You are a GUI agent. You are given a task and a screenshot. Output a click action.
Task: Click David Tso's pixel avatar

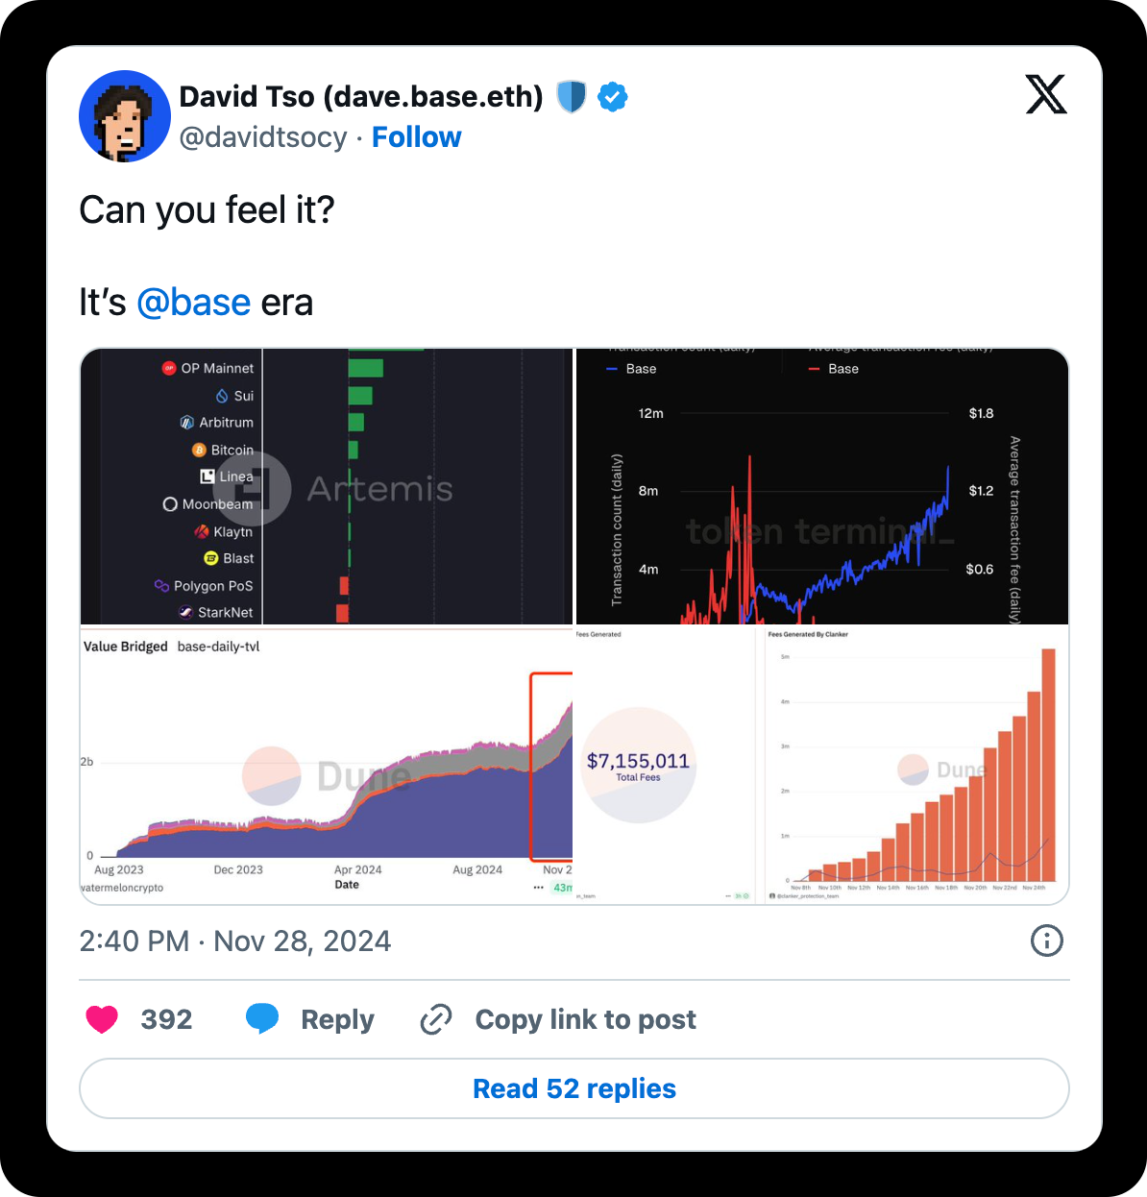coord(125,116)
